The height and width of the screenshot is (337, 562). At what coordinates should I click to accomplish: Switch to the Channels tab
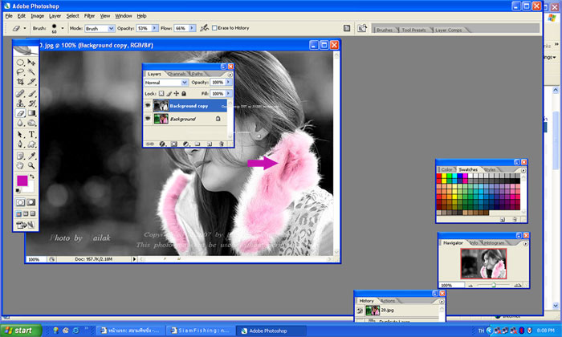pyautogui.click(x=177, y=74)
